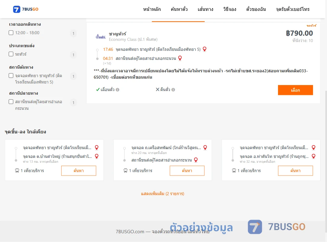Image resolution: width=327 pixels, height=242 pixels.
Task: Click bus icon in the อ.ท่าคันโท card
Action: [234, 171]
